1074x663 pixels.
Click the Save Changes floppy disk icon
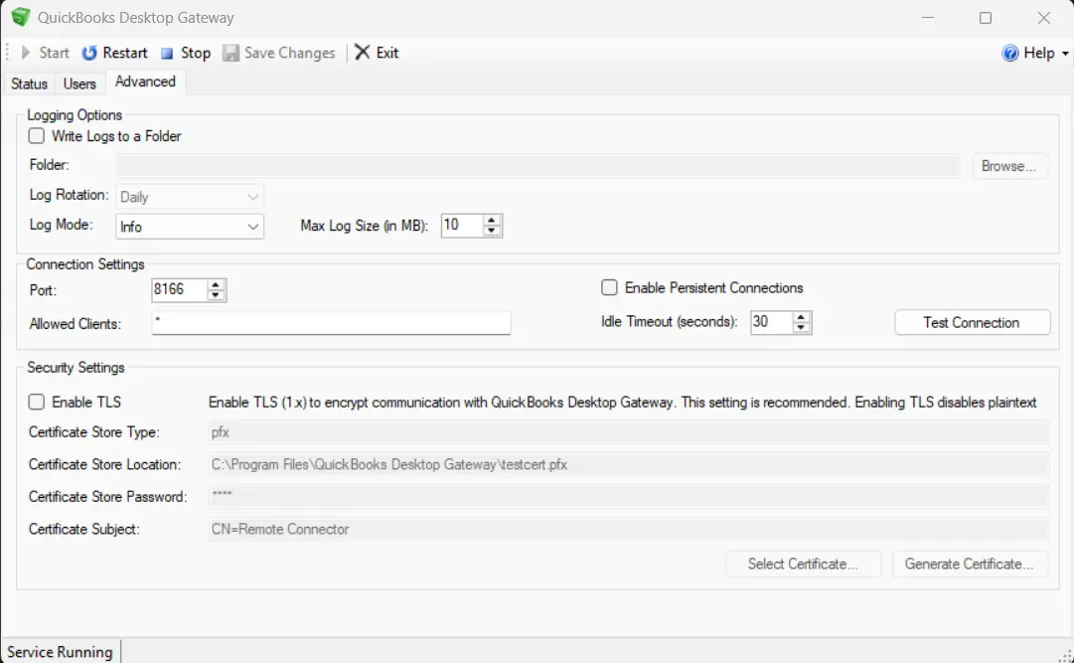[230, 53]
